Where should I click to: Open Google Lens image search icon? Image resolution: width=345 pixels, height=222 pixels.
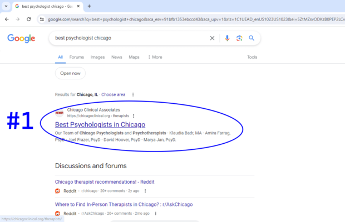239,38
